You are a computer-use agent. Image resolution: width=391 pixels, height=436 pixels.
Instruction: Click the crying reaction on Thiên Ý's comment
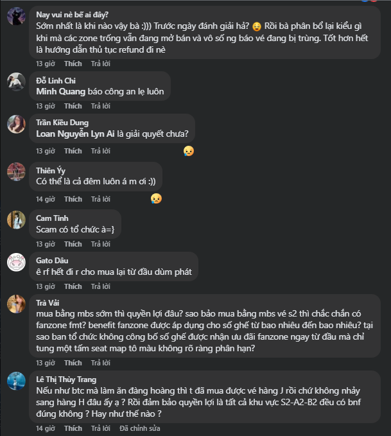[156, 198]
